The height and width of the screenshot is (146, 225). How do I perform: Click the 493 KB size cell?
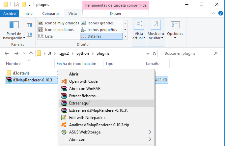point(161,80)
